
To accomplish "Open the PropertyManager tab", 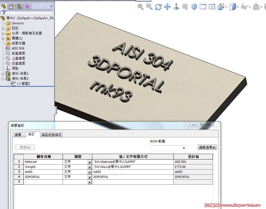I will coord(11,6).
